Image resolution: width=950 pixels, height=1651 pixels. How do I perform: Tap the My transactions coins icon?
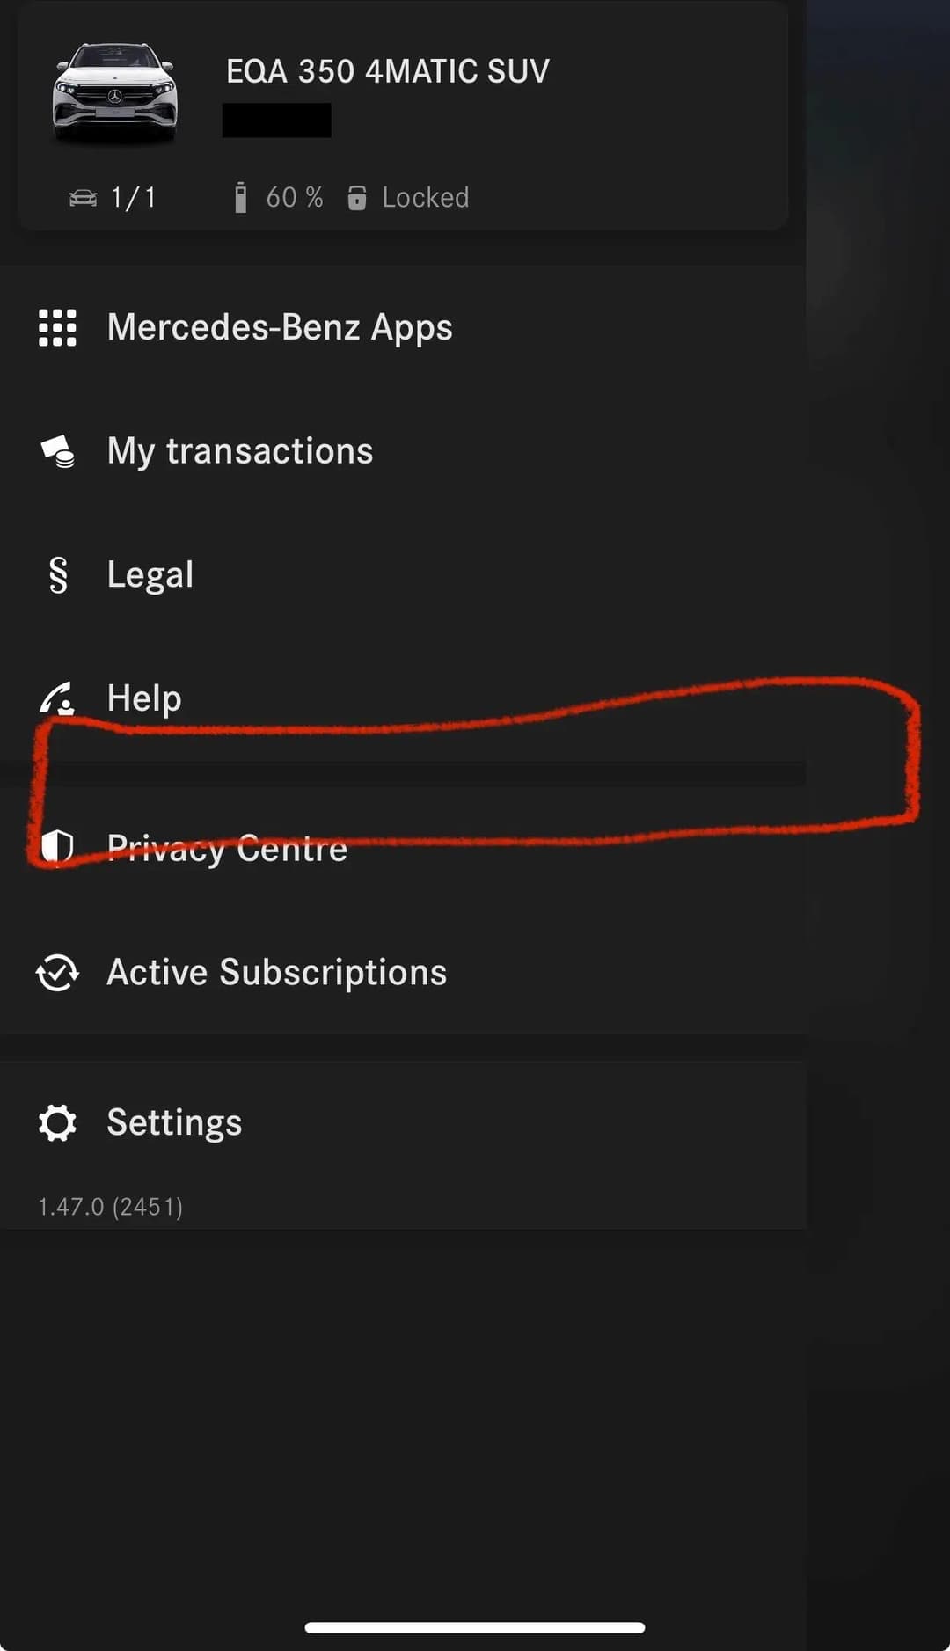pos(58,451)
